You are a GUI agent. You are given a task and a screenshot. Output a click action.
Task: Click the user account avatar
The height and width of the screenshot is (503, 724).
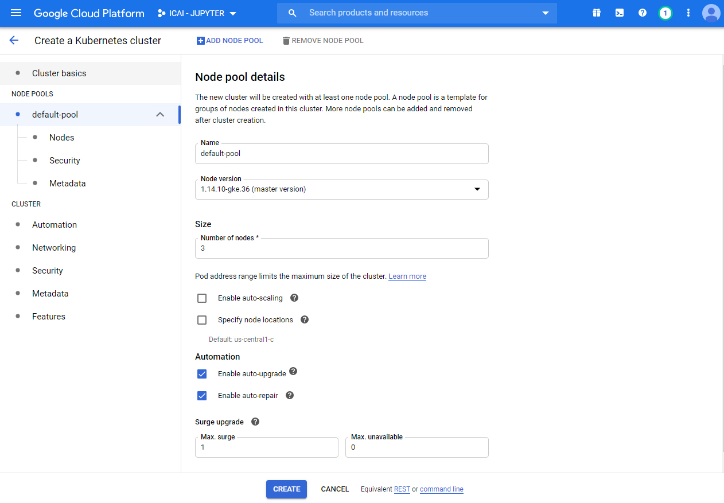711,13
